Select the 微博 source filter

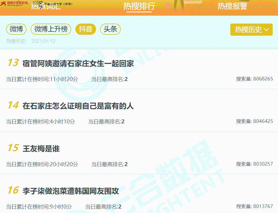pos(16,29)
